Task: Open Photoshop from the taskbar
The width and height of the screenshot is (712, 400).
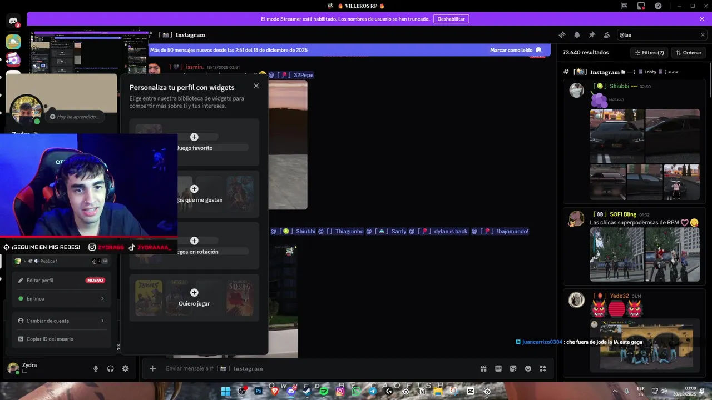Action: [258, 391]
